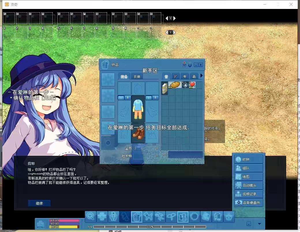This screenshot has width=300, height=232.
Task: Click the 时钟 clock icon entry
Action: coord(249,160)
